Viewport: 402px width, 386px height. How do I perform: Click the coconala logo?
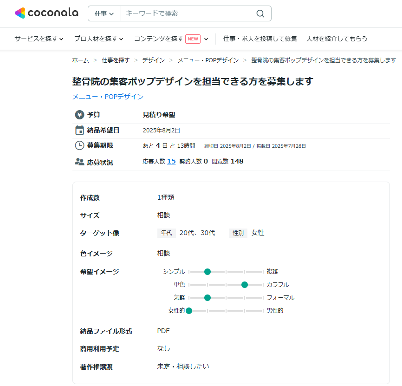[46, 13]
